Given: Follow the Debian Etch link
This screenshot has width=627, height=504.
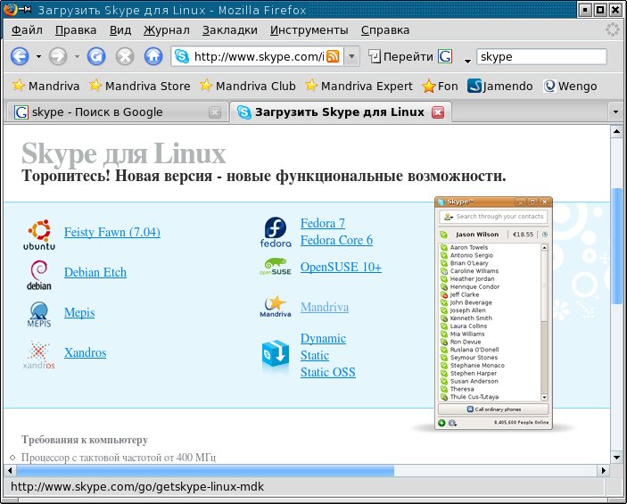Looking at the screenshot, I should tap(95, 272).
